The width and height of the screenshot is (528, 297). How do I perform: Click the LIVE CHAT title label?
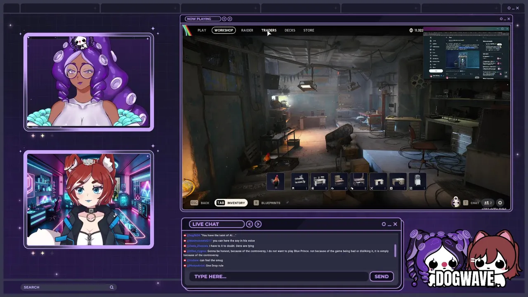217,224
